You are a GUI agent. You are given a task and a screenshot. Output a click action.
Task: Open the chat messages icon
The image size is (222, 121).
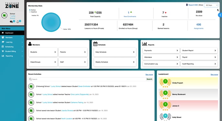11,22
